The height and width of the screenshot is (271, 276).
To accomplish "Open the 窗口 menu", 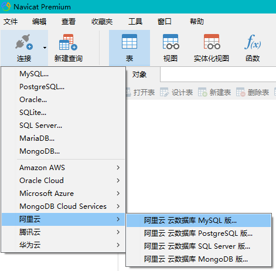I will 165,22.
